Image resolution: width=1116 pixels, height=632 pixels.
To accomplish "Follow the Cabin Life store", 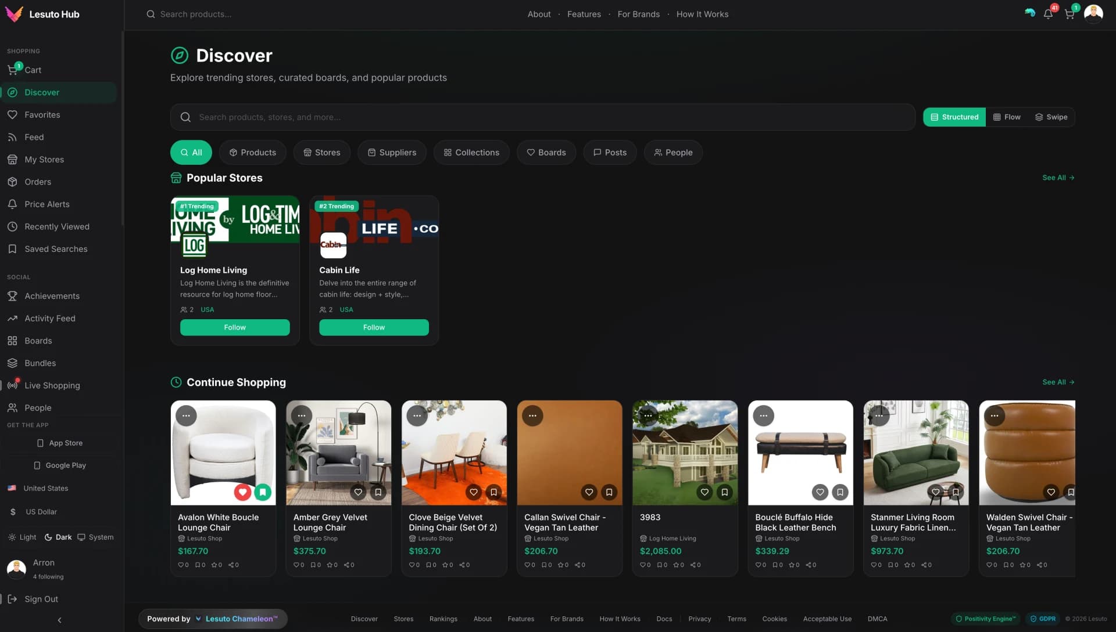I will coord(374,327).
